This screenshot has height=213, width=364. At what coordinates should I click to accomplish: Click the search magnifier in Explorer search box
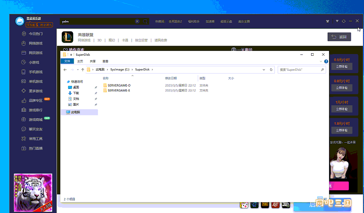[x=322, y=70]
